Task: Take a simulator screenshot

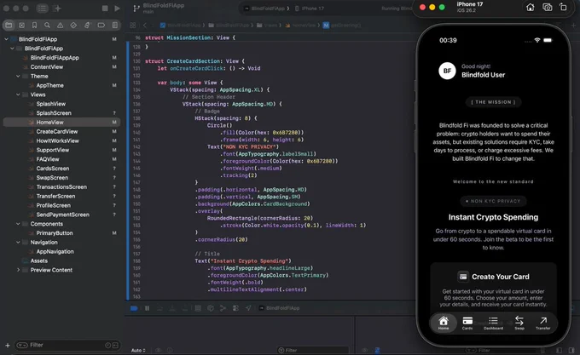Action: [x=547, y=8]
